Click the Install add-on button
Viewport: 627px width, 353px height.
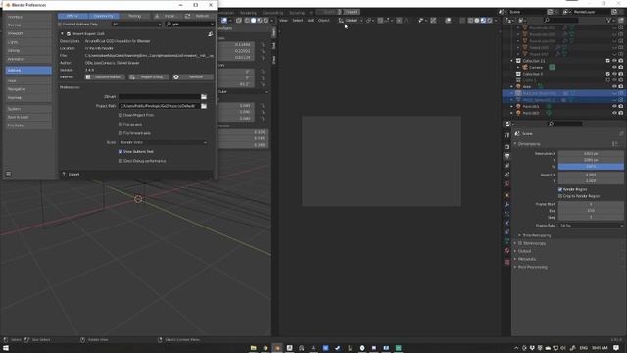(x=167, y=16)
